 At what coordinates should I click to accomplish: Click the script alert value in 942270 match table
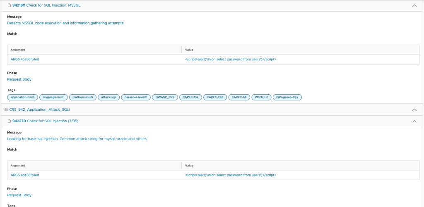230,175
